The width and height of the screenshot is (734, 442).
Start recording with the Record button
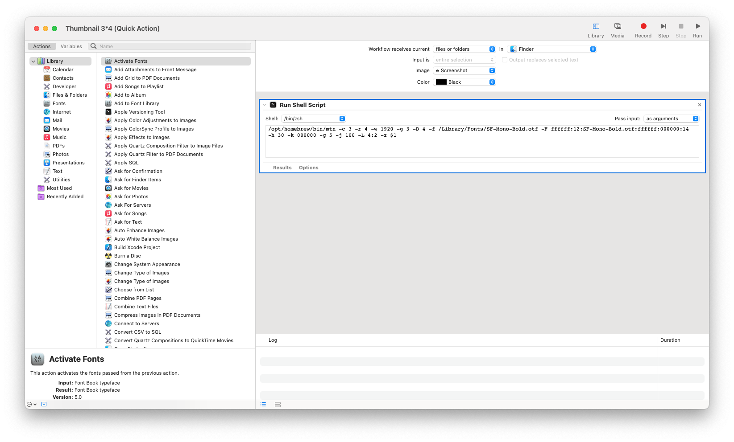click(x=643, y=30)
